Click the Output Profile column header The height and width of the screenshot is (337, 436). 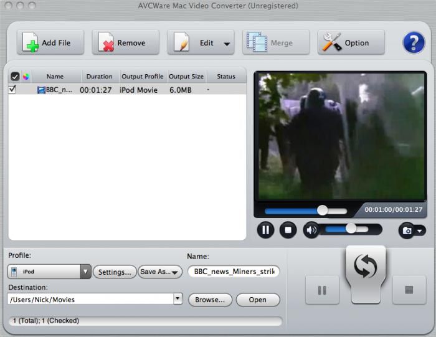tap(143, 77)
